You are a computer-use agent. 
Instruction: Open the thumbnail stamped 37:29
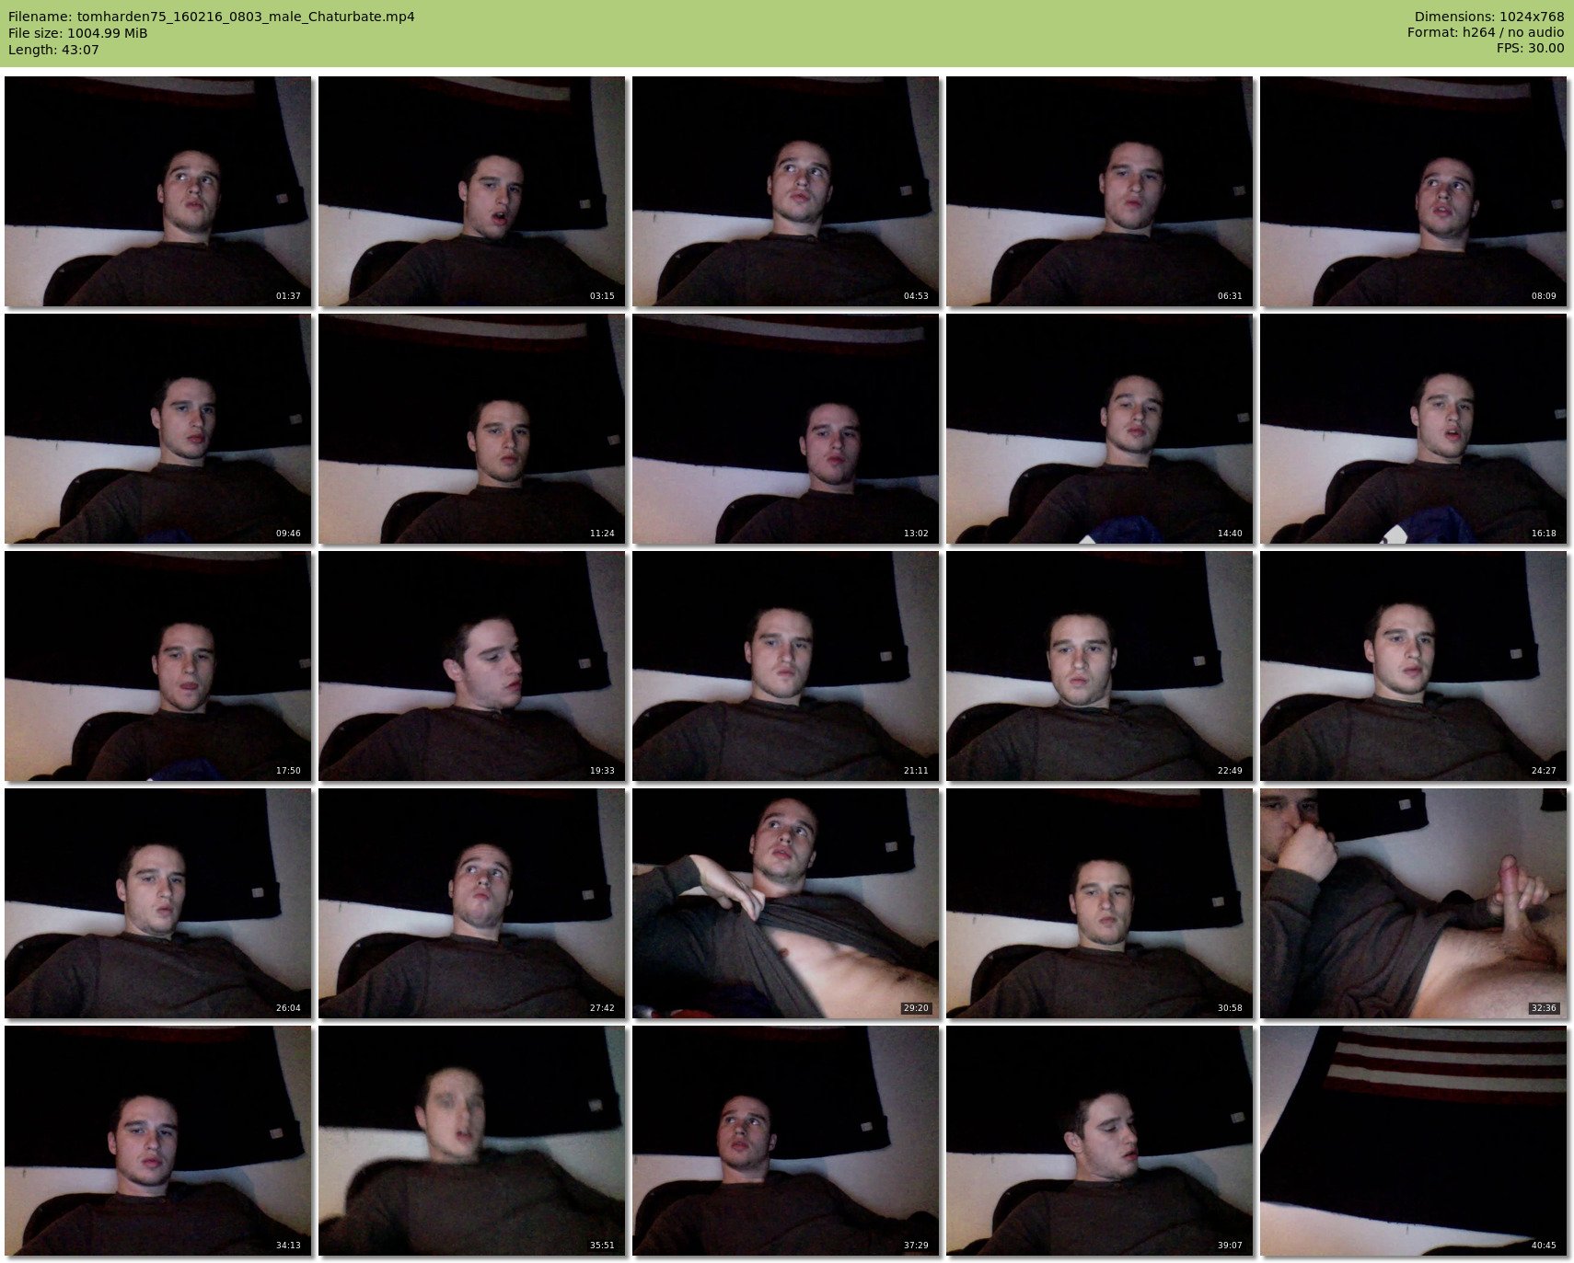tap(786, 1141)
